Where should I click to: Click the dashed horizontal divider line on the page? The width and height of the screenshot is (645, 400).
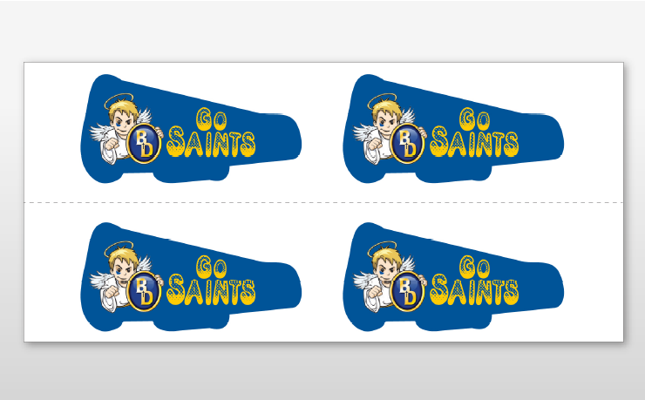(323, 202)
